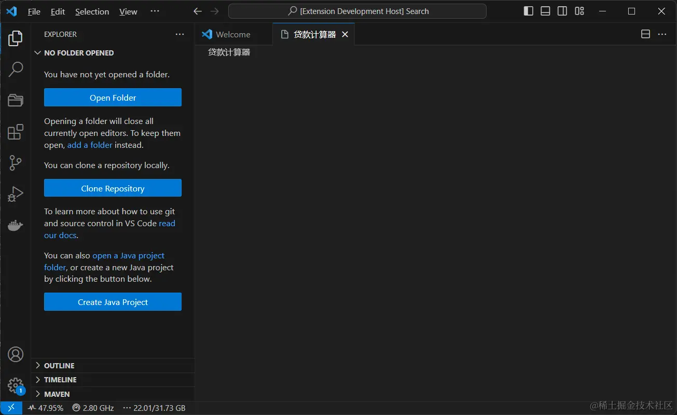The height and width of the screenshot is (415, 677).
Task: Expand the TIMELINE section
Action: coord(113,380)
